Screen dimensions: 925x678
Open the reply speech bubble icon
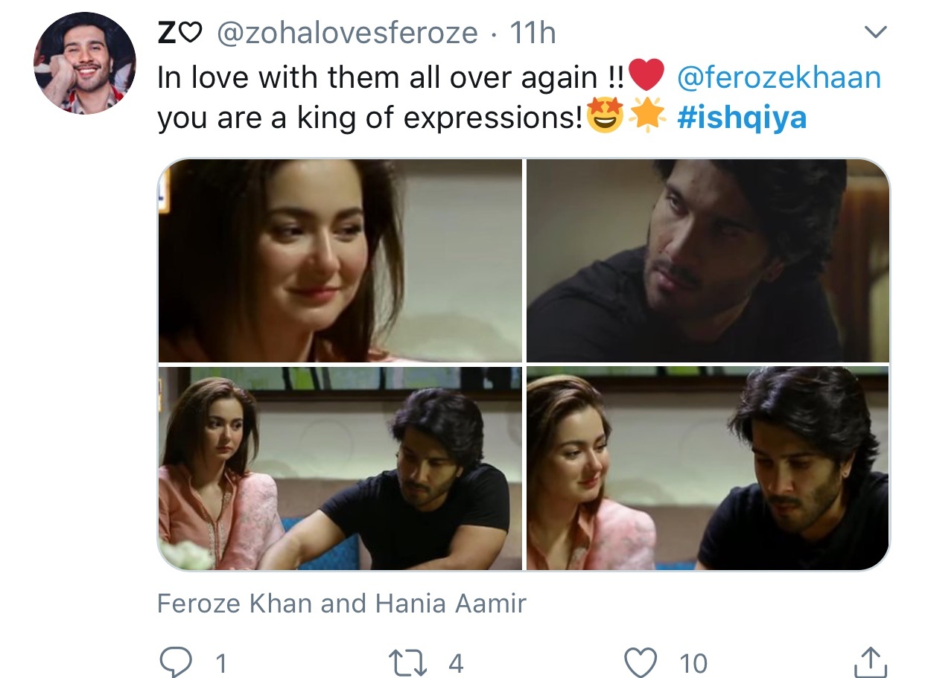point(178,662)
